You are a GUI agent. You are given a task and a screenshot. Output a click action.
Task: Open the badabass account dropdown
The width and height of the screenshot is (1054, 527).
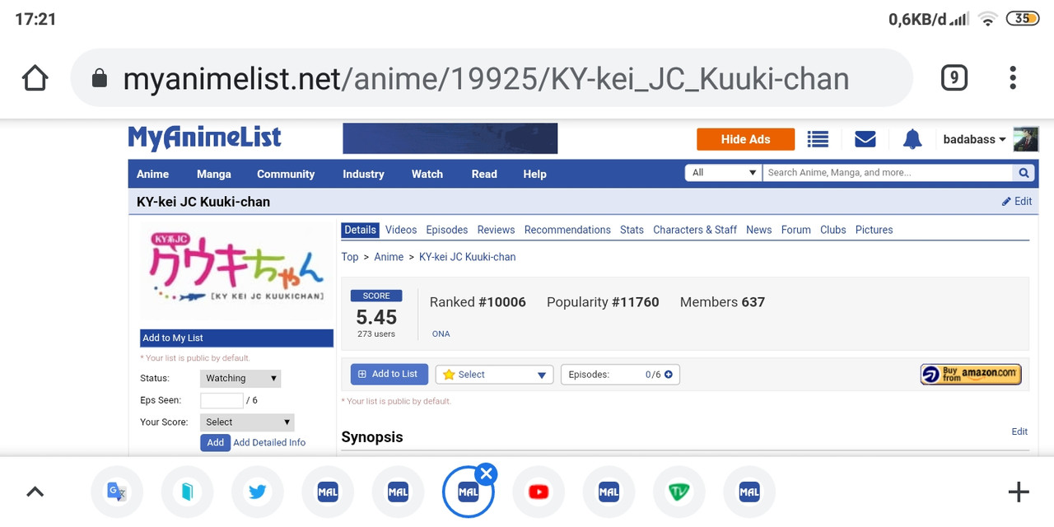tap(974, 139)
